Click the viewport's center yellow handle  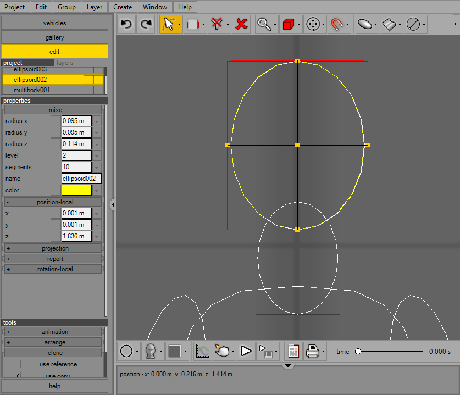[x=297, y=145]
